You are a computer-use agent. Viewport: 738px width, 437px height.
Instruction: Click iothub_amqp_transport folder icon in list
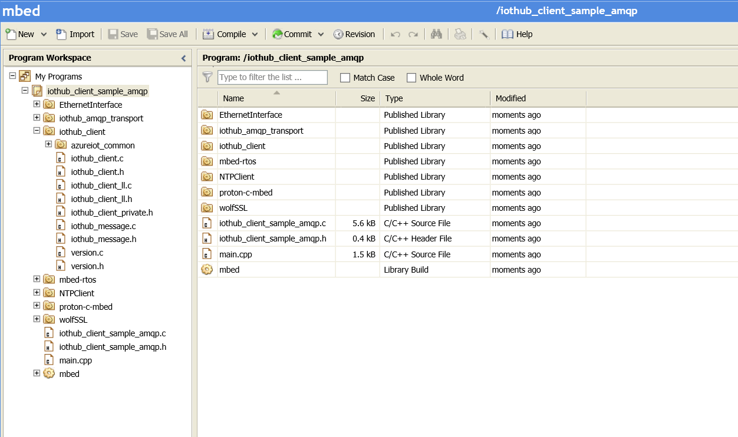tap(207, 131)
